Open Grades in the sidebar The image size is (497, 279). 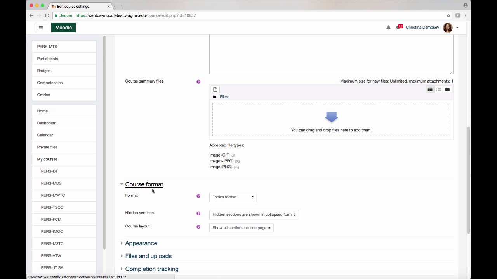click(64, 95)
